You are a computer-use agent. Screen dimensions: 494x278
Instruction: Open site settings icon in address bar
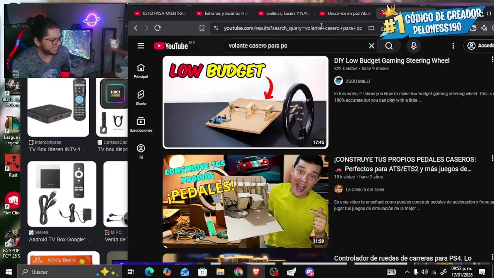(216, 28)
